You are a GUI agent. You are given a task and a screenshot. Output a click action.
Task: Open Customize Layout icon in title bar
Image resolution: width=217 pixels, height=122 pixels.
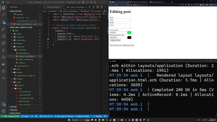pyautogui.click(x=95, y=2)
